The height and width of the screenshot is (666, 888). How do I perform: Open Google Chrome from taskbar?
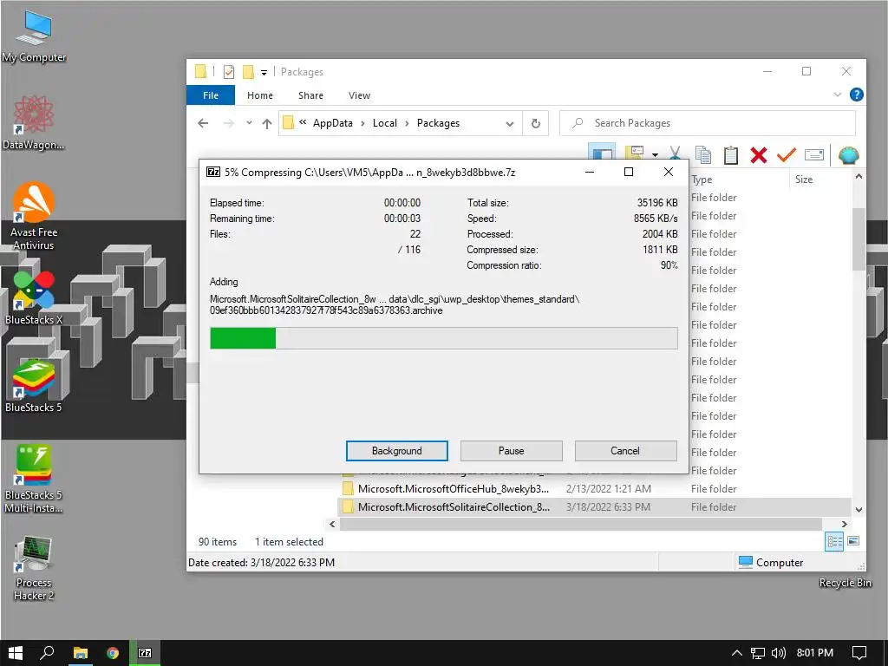tap(113, 653)
